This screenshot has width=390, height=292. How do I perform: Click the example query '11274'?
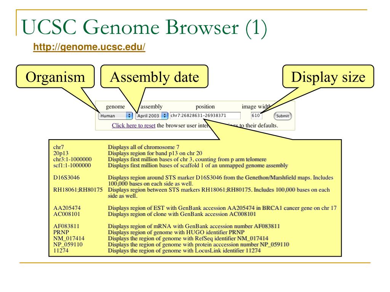point(61,250)
